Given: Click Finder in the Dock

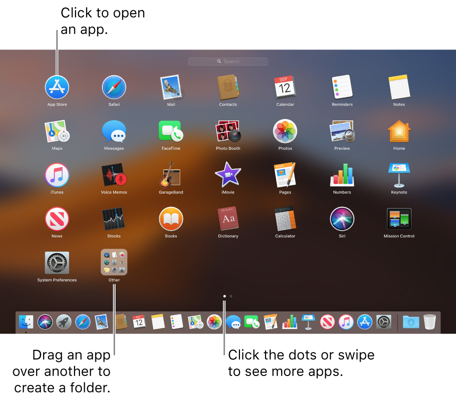Looking at the screenshot, I should (25, 322).
